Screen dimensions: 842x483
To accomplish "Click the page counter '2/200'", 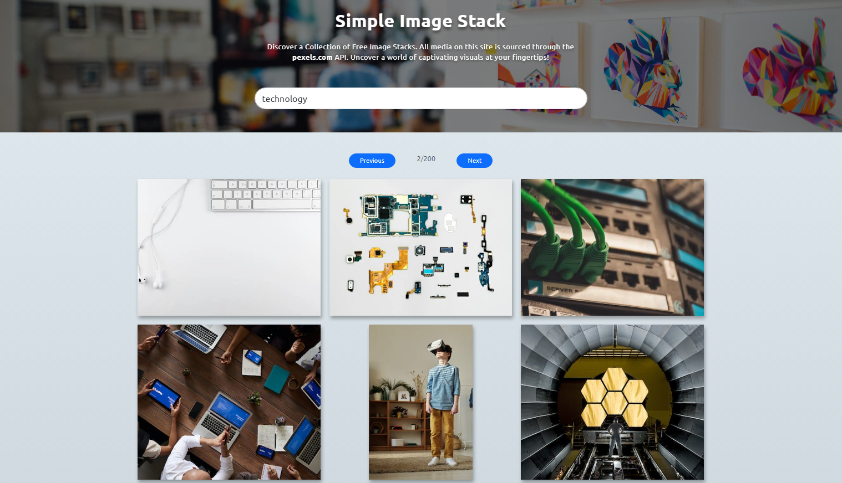I will pos(426,159).
